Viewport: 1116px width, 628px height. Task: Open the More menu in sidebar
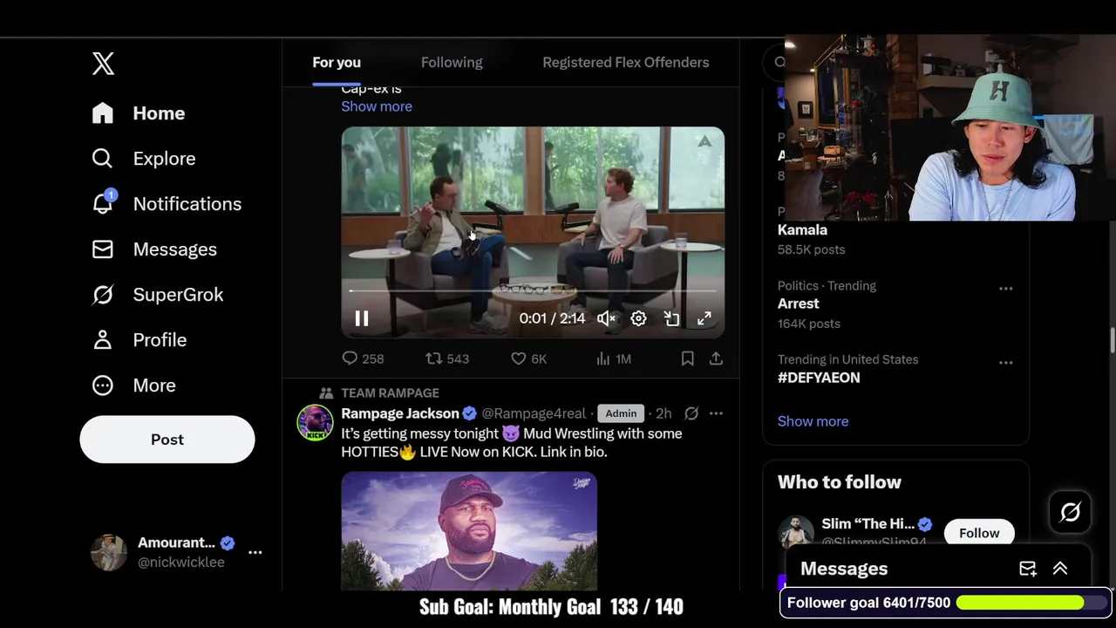tap(134, 386)
